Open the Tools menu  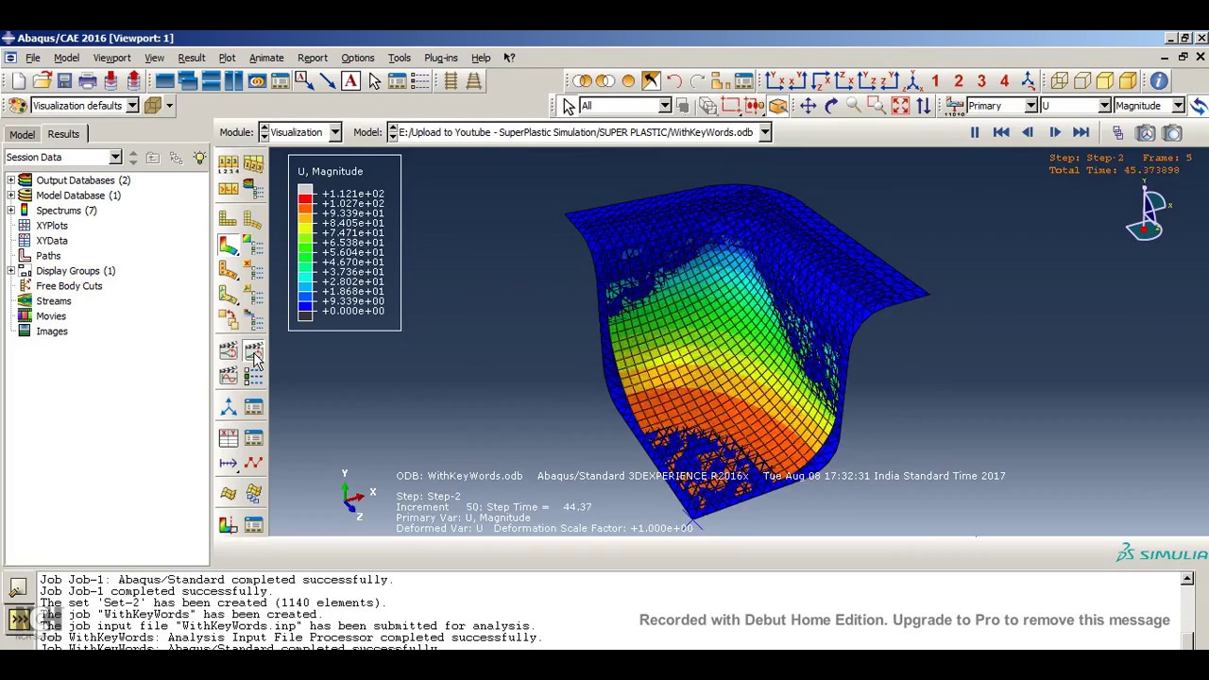coord(400,58)
